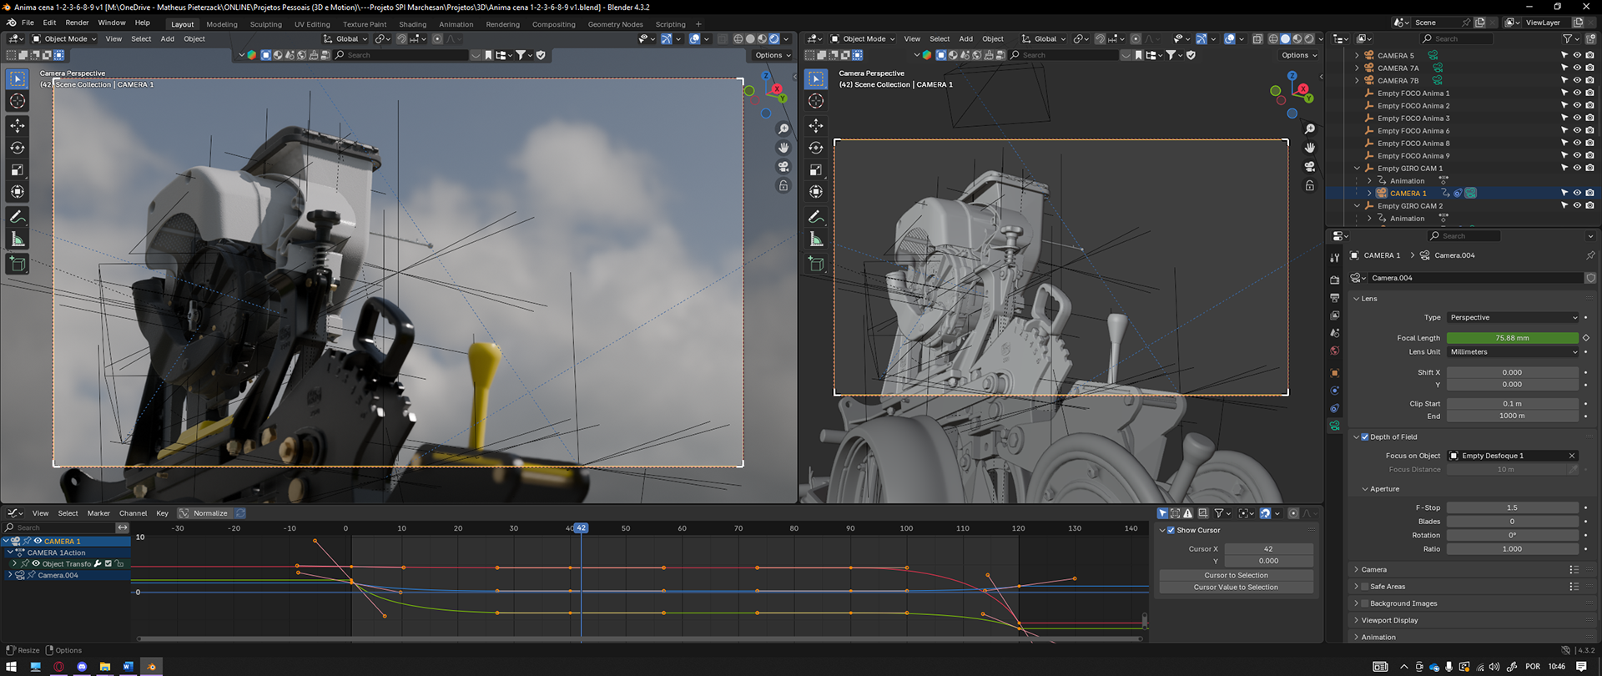Select the Rotate tool in left viewport
This screenshot has height=676, width=1602.
pos(18,148)
